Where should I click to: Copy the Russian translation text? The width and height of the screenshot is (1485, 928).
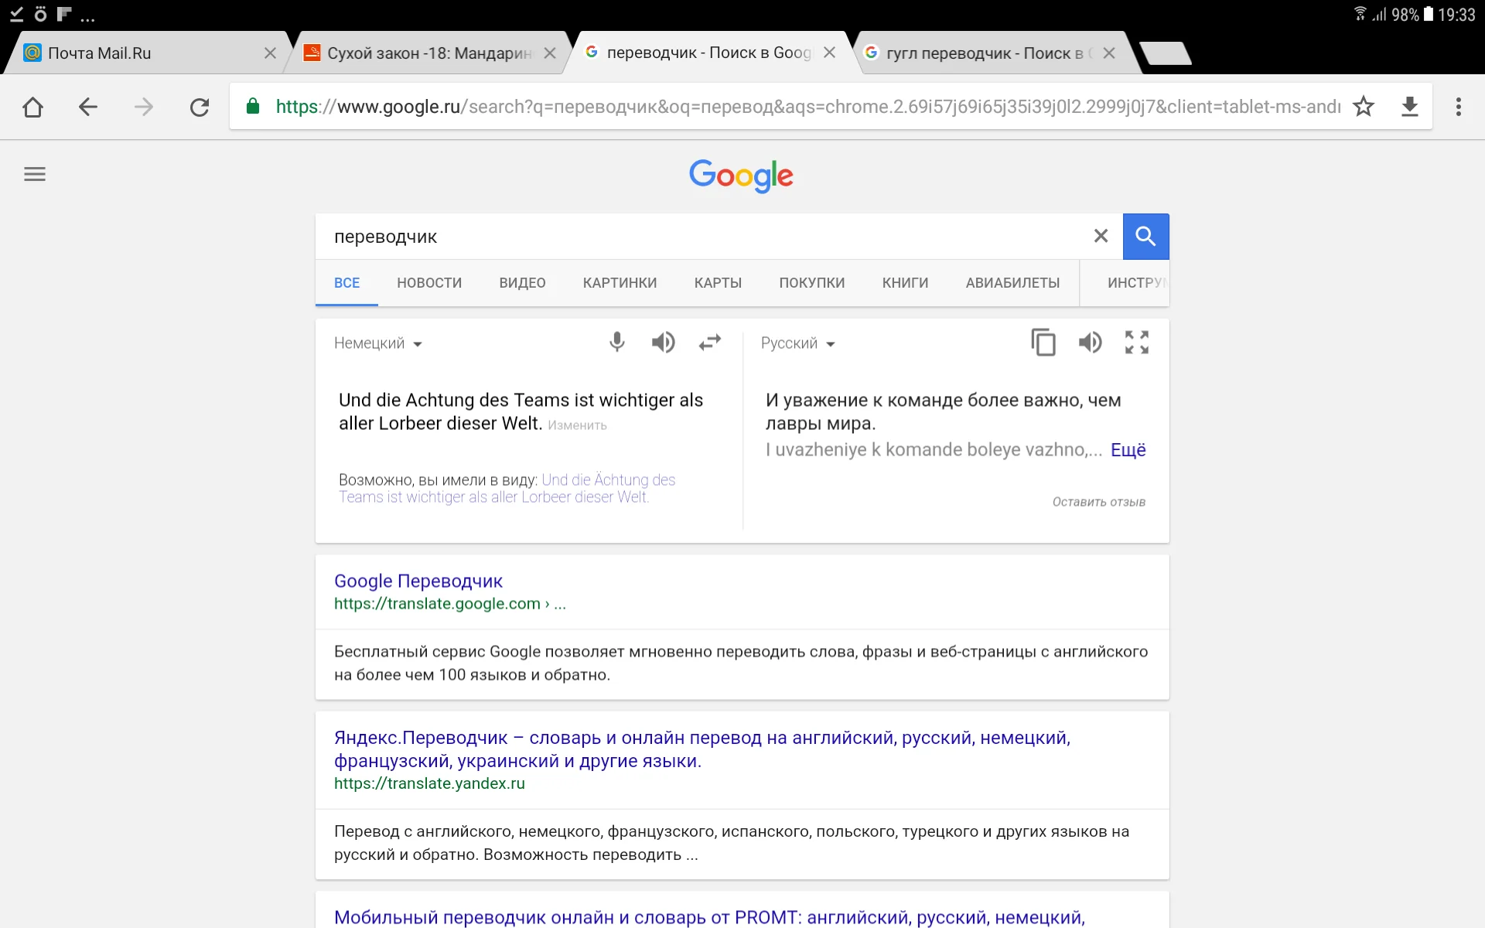pyautogui.click(x=1043, y=342)
